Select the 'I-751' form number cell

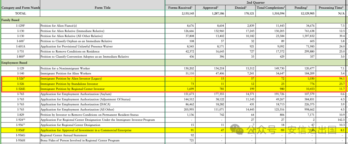click(20, 52)
